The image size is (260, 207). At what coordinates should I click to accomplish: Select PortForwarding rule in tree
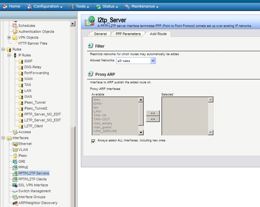pos(36,73)
